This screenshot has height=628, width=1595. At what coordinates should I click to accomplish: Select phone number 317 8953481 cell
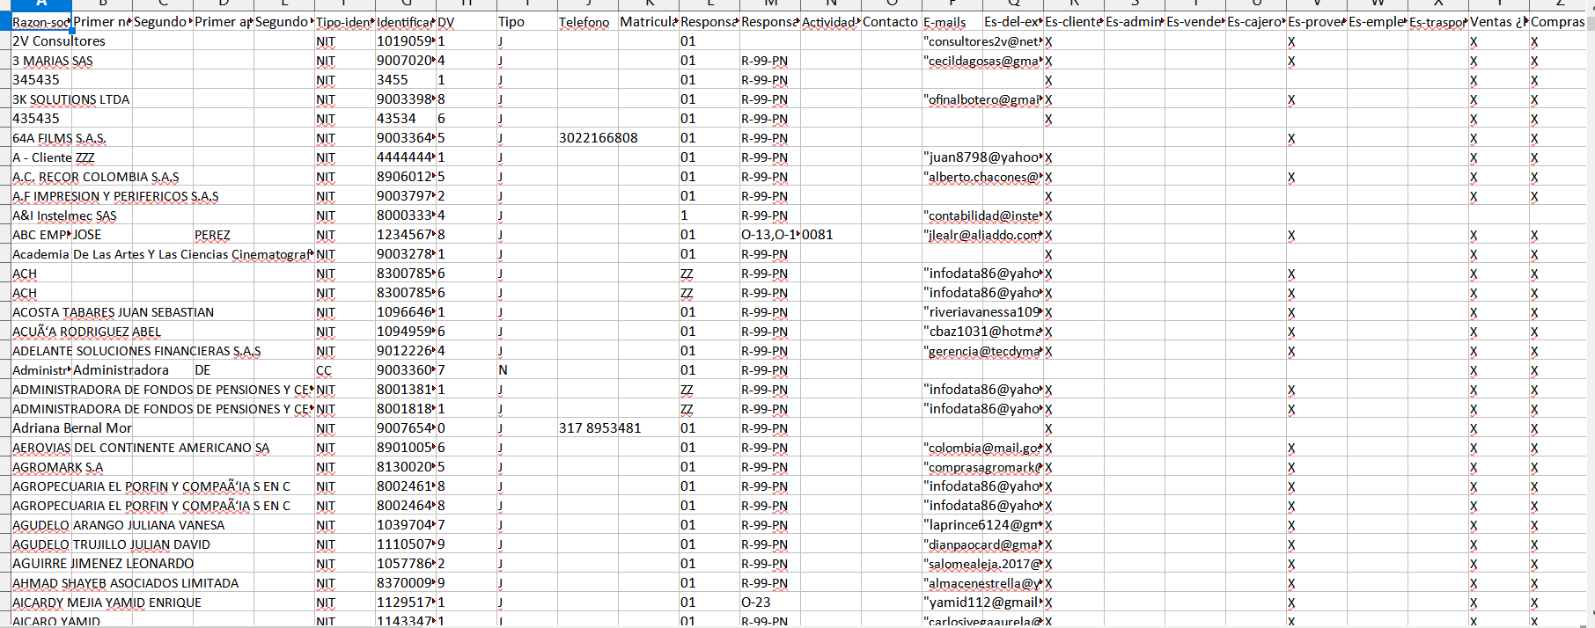(x=587, y=428)
